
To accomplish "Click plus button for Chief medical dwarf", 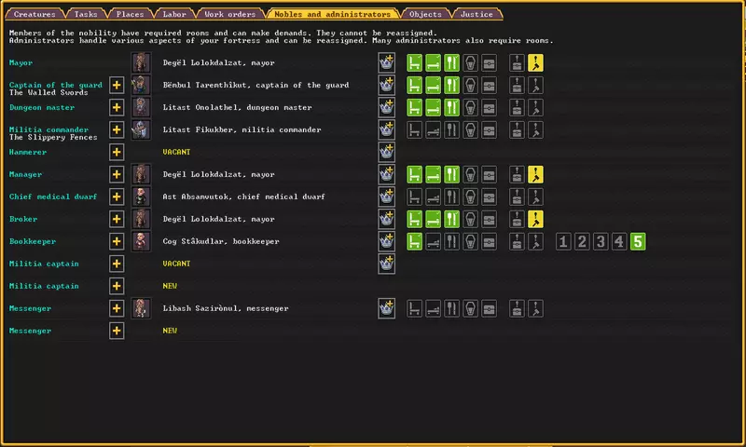I will pyautogui.click(x=117, y=196).
